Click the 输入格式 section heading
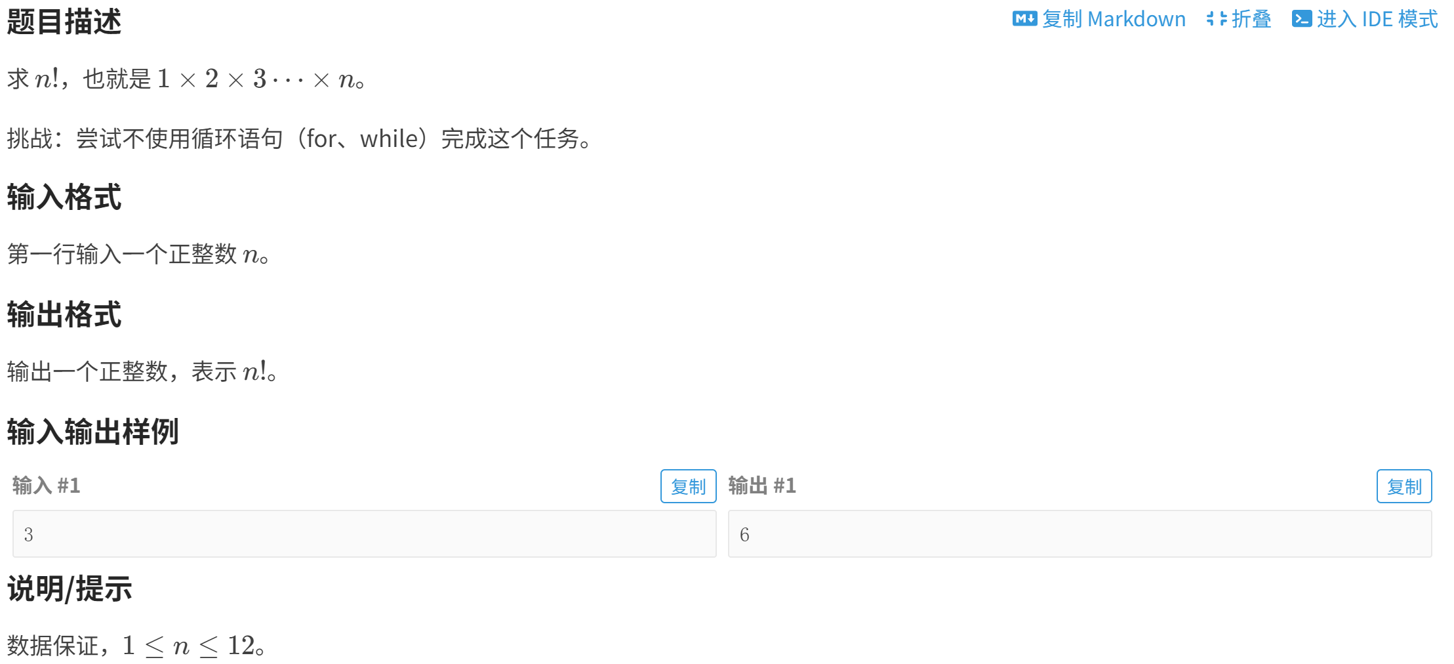Image resolution: width=1454 pixels, height=664 pixels. click(64, 197)
